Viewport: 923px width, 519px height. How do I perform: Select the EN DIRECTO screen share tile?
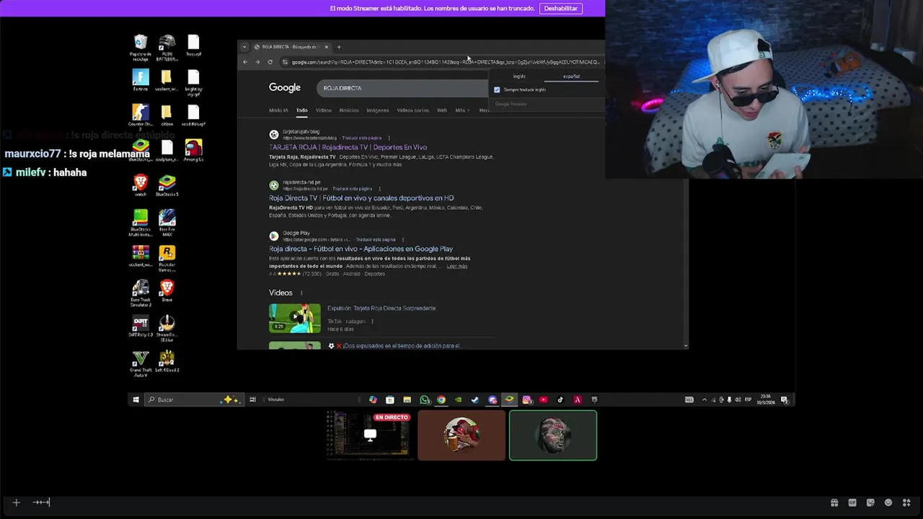pos(369,435)
